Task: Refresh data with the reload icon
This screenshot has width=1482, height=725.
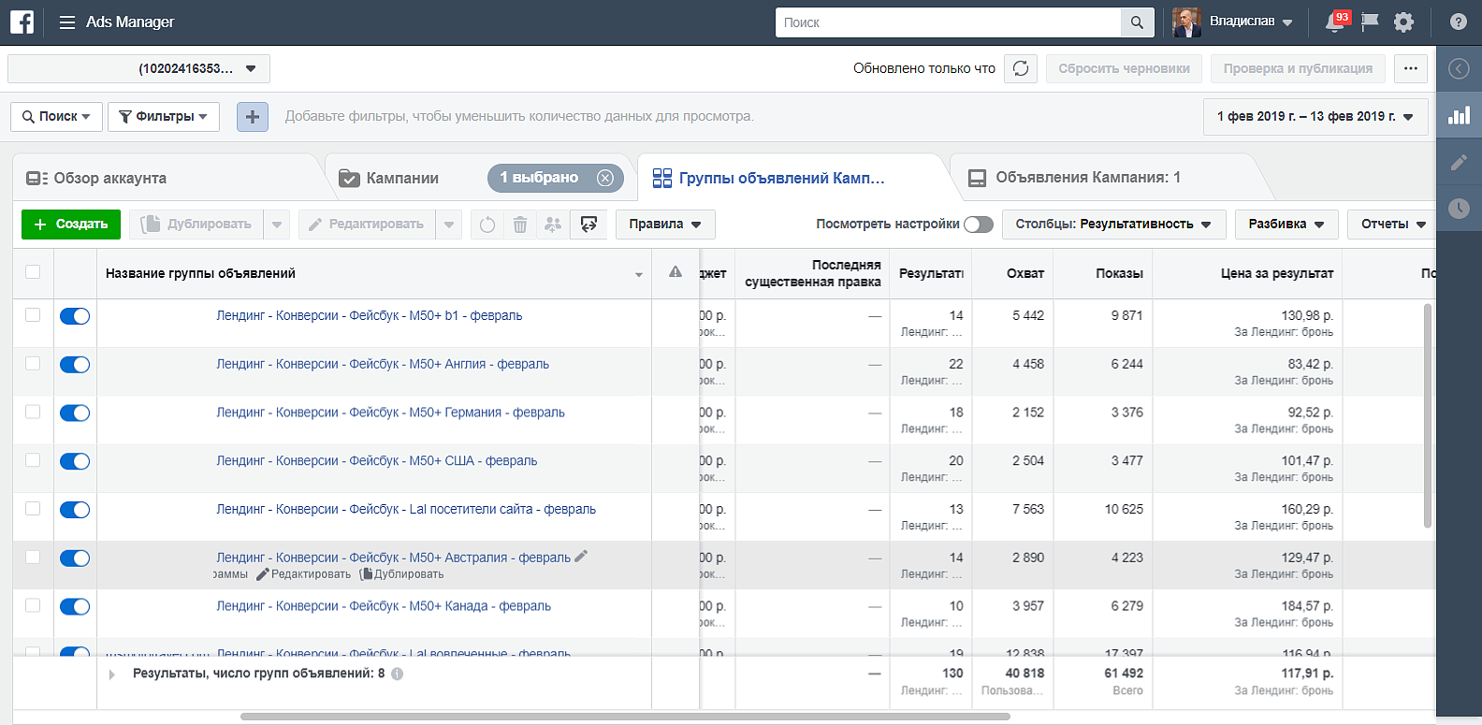Action: [1021, 68]
